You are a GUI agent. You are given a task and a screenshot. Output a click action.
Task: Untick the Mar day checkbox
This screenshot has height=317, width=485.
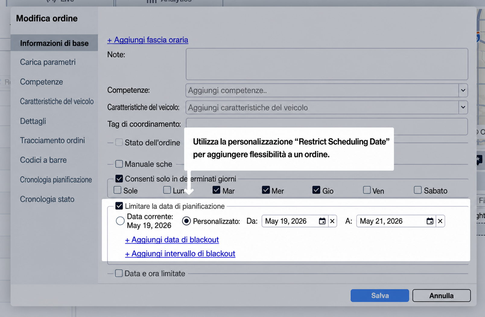click(216, 190)
